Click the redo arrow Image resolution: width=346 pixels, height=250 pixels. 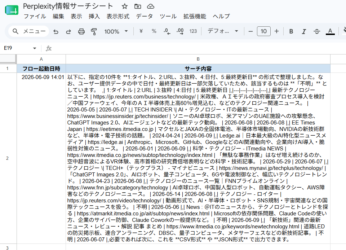tap(68, 32)
